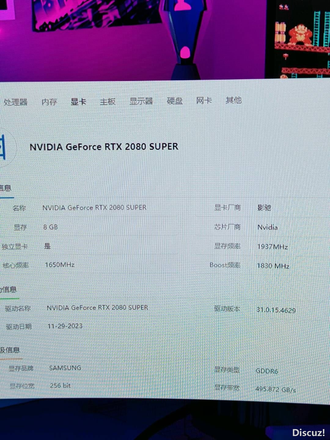Viewport: 330px width, 440px height.
Task: Select the 是 value beside 独立显卡
Action: pyautogui.click(x=47, y=246)
